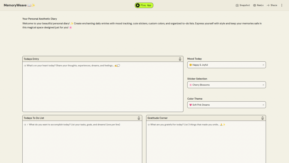The image size is (289, 163).
Task: Activate the microphone in Gratitude Corner
Action: (x=262, y=118)
